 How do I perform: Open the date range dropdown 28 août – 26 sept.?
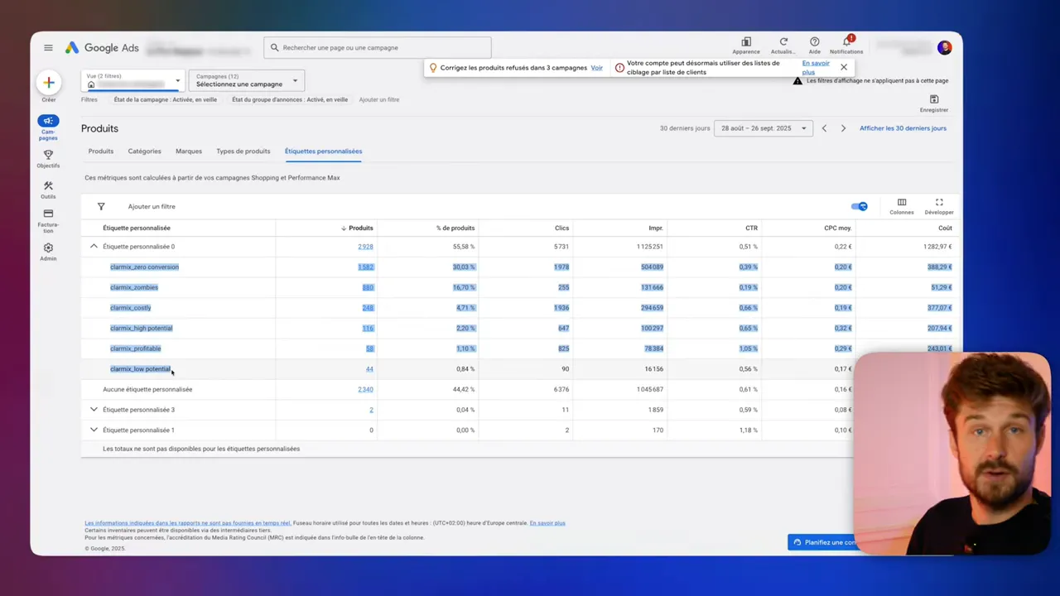click(x=759, y=127)
